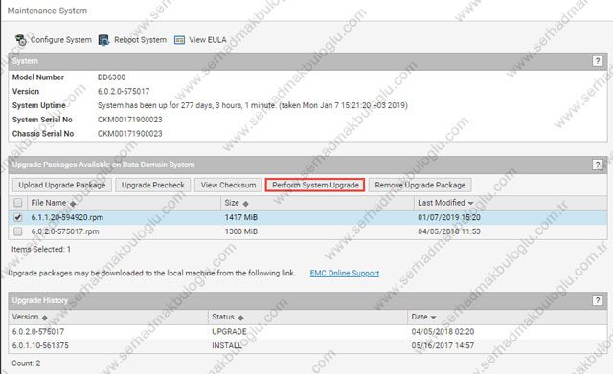The height and width of the screenshot is (374, 613).
Task: Click the Upgrade Precheck button
Action: click(x=153, y=185)
